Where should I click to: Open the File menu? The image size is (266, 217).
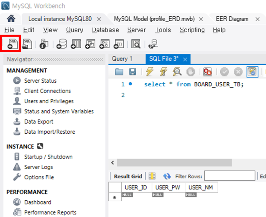pyautogui.click(x=9, y=30)
